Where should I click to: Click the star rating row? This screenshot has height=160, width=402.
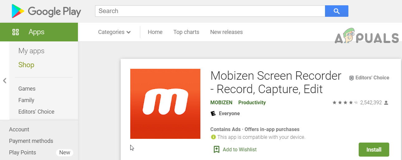(x=345, y=102)
